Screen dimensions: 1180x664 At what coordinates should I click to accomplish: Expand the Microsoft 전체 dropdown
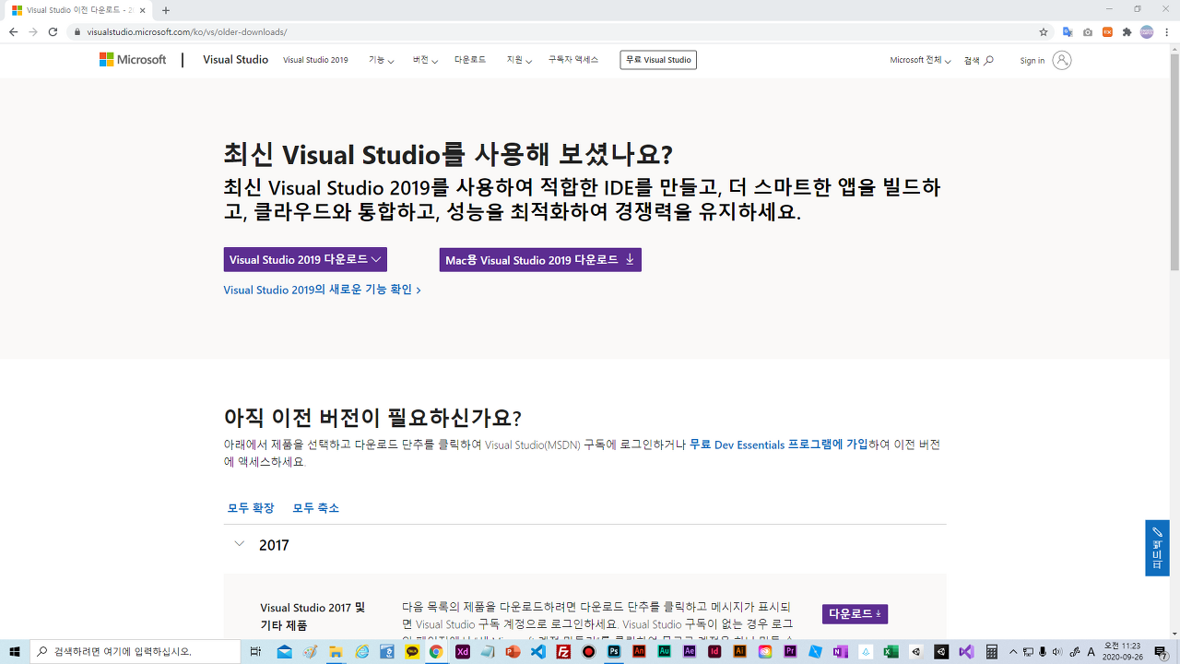(920, 60)
